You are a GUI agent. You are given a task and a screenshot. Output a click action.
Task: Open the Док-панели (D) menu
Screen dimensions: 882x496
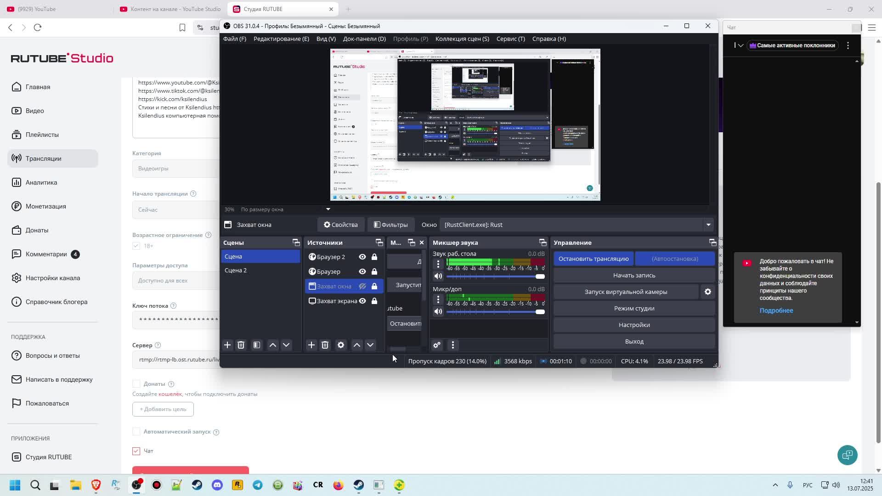click(364, 39)
